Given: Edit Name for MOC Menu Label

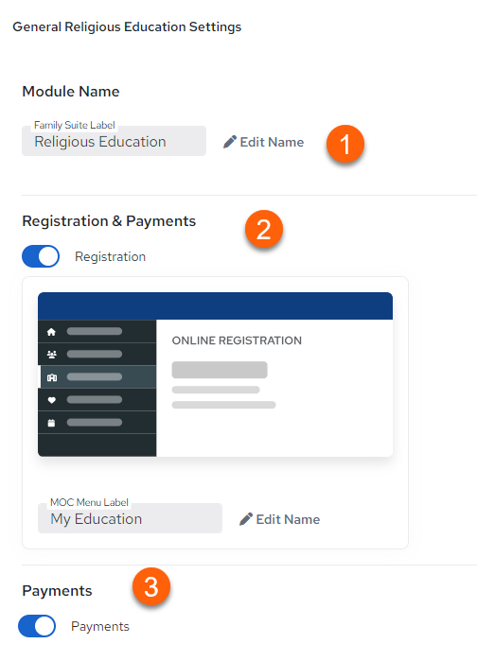Looking at the screenshot, I should (x=279, y=519).
